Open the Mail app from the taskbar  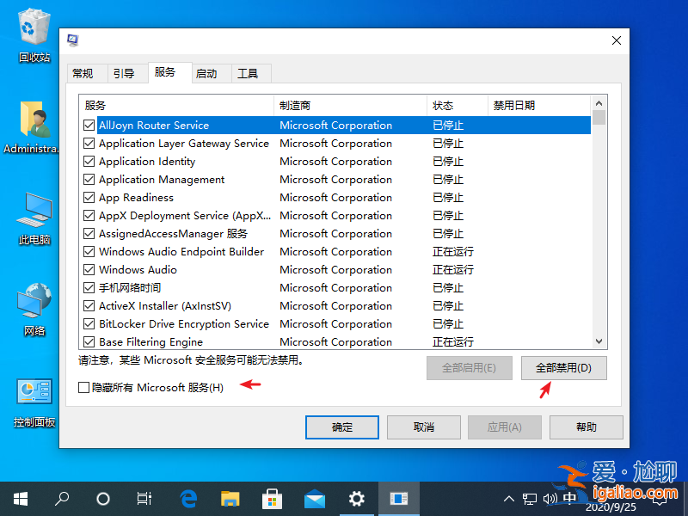point(314,498)
